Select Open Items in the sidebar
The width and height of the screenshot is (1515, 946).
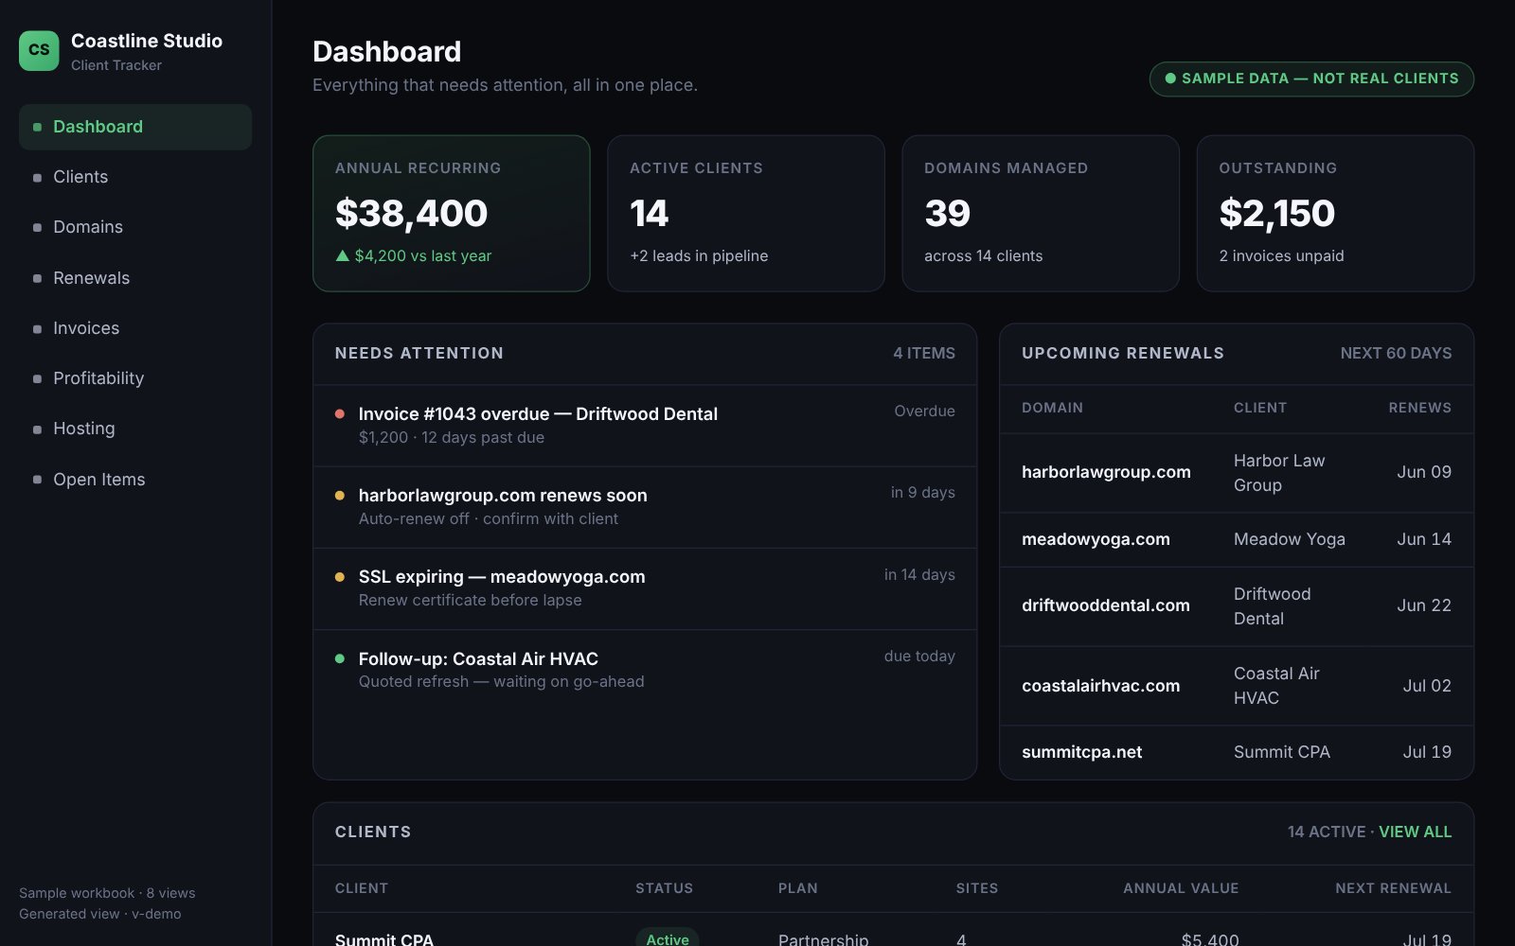coord(135,480)
